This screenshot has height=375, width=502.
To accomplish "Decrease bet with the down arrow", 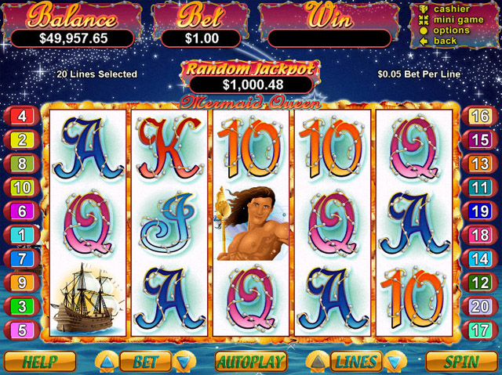I will click(184, 362).
